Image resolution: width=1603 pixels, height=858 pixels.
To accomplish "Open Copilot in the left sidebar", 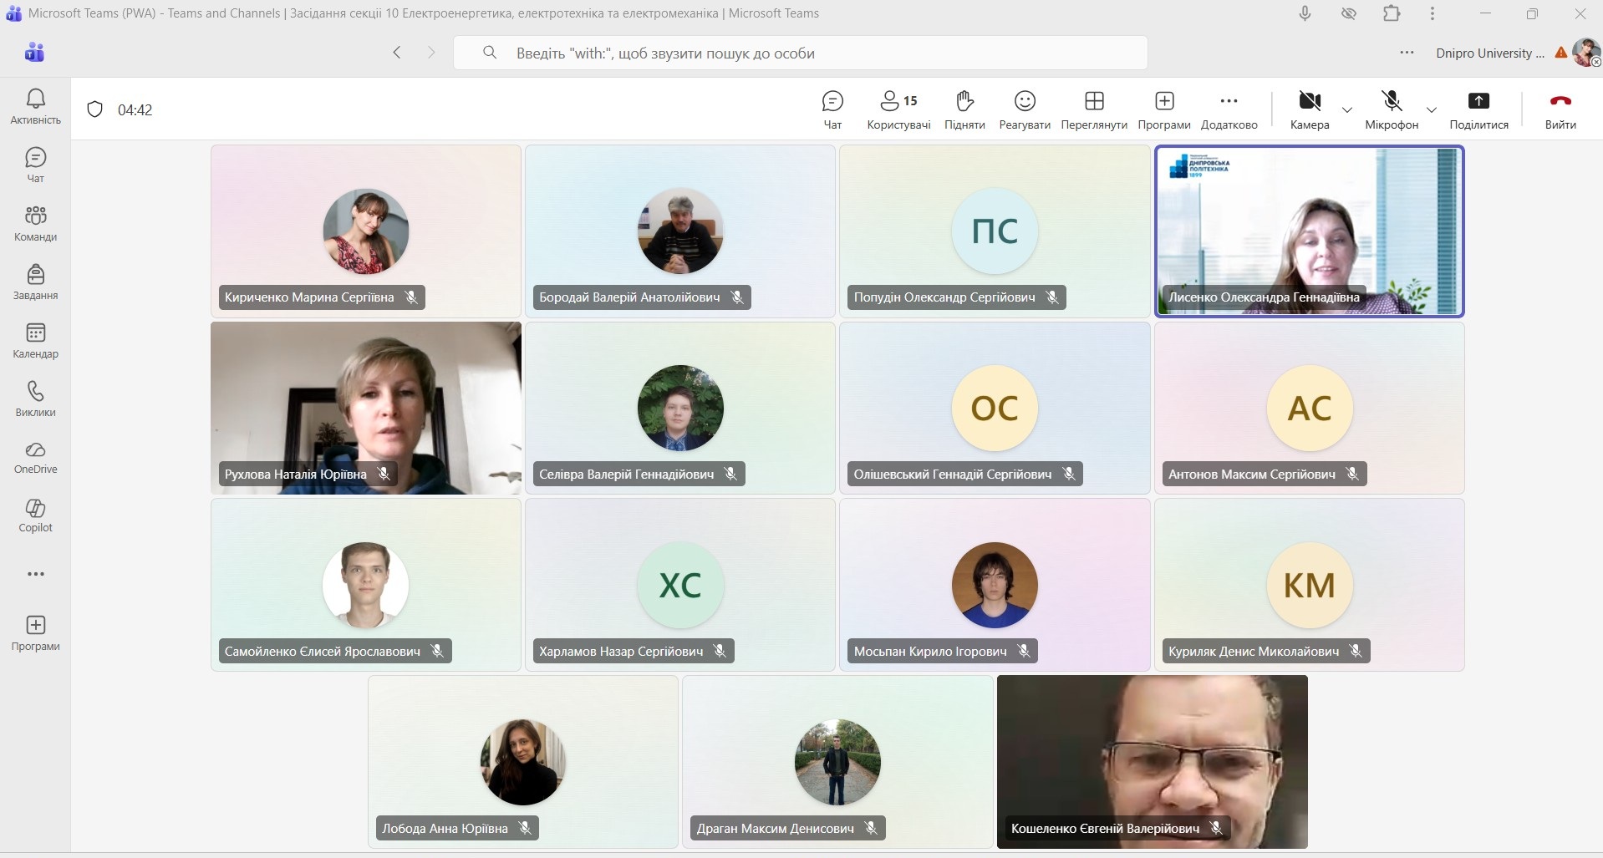I will click(x=35, y=515).
